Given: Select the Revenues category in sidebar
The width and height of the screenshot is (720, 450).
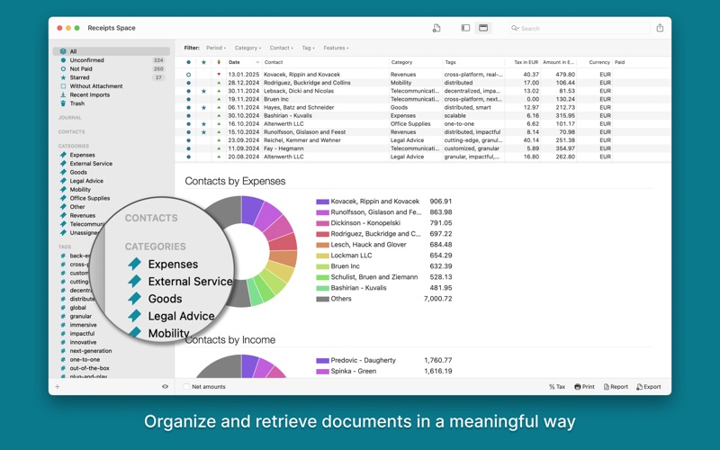Looking at the screenshot, I should (x=82, y=215).
